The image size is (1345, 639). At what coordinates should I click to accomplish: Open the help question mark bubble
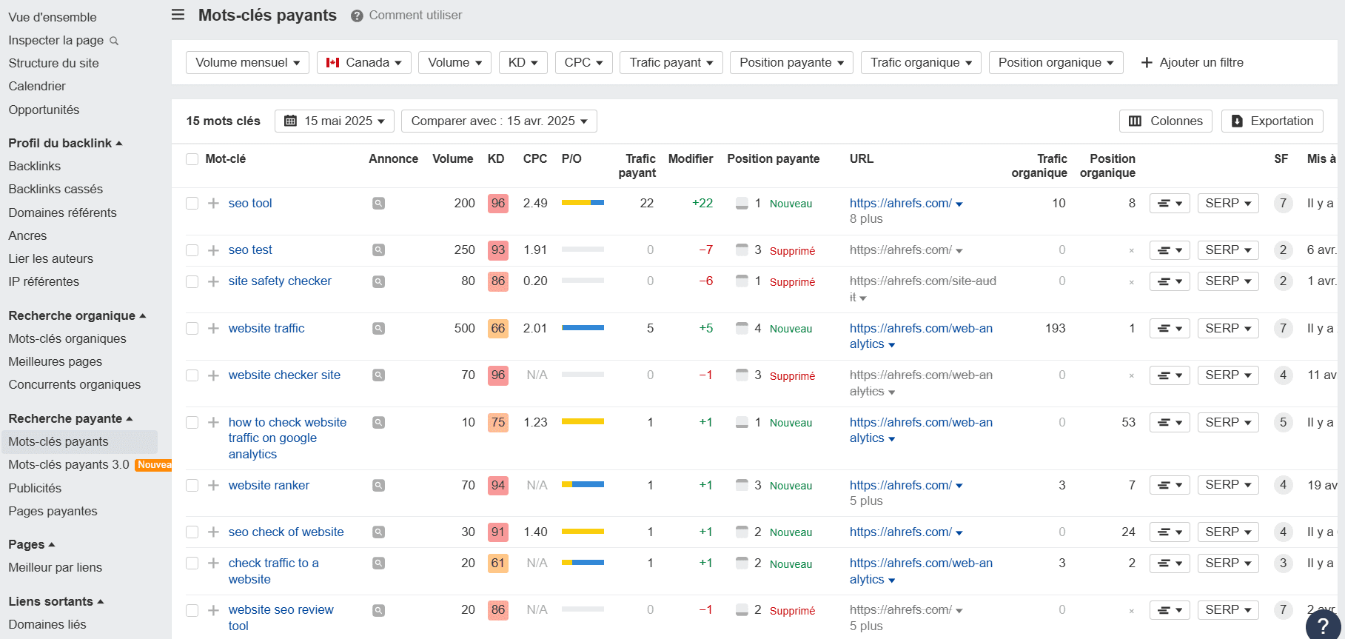(x=1323, y=626)
